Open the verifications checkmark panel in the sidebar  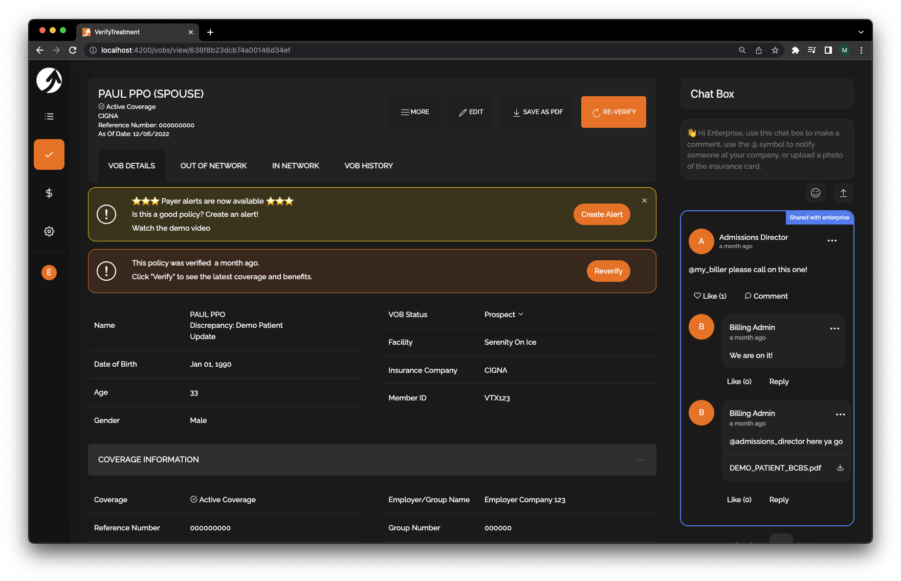pyautogui.click(x=49, y=154)
